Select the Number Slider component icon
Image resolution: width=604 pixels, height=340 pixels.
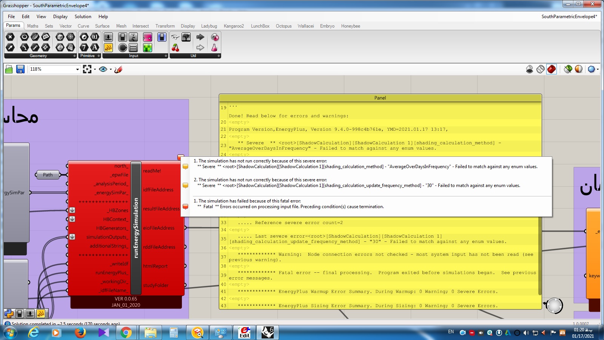(x=108, y=37)
